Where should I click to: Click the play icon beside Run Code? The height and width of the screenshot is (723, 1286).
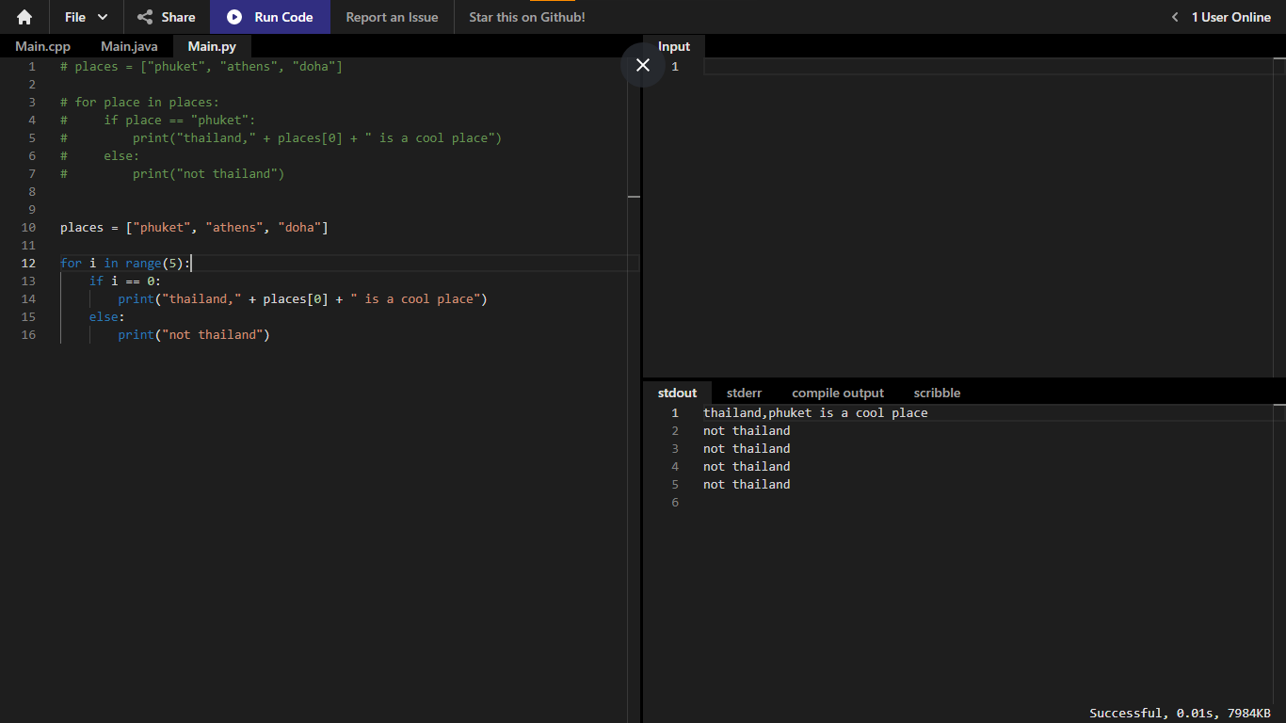pyautogui.click(x=234, y=17)
